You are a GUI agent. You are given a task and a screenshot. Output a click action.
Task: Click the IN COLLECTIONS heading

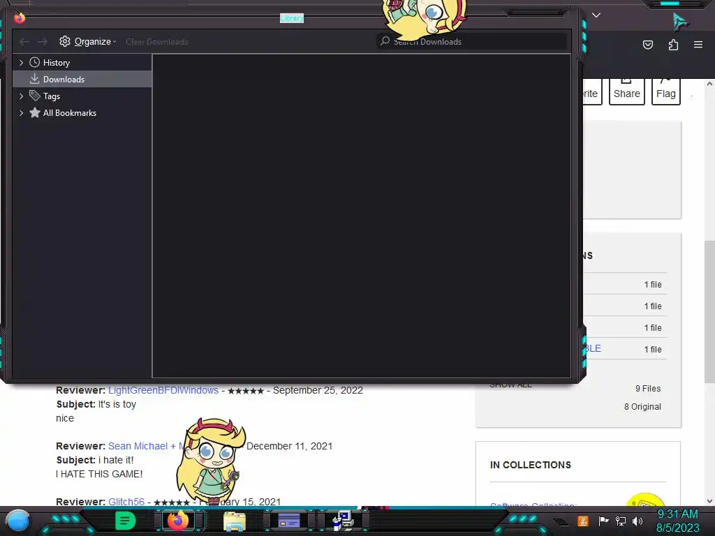pos(531,465)
